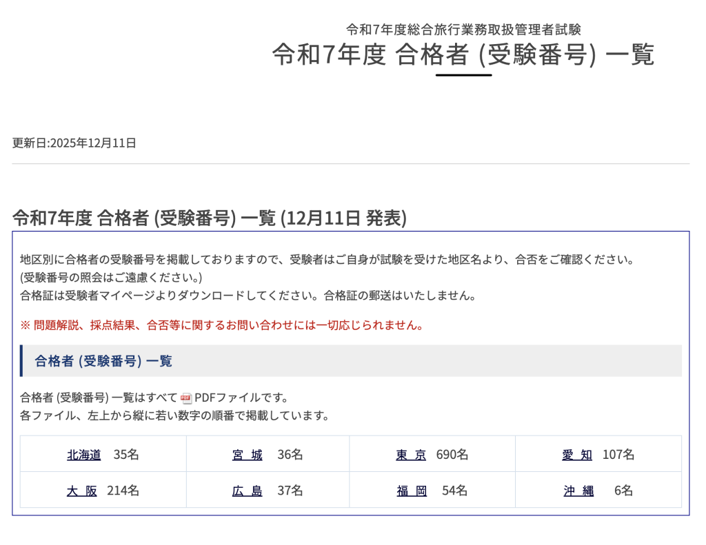Click the 福岡 link
The image size is (706, 545).
pos(412,491)
